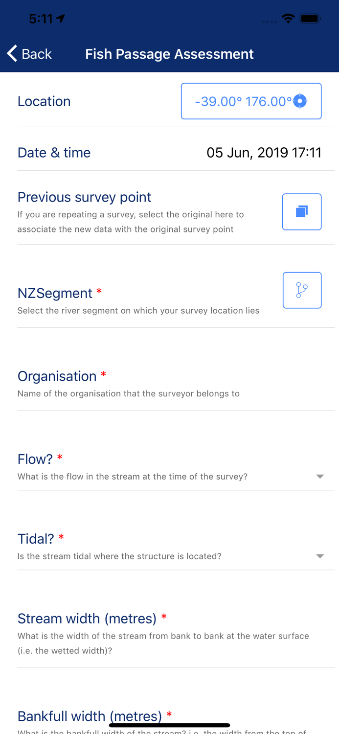Click the Bankfull width entry area
Viewport: 339px width, 734px height.
(169, 717)
